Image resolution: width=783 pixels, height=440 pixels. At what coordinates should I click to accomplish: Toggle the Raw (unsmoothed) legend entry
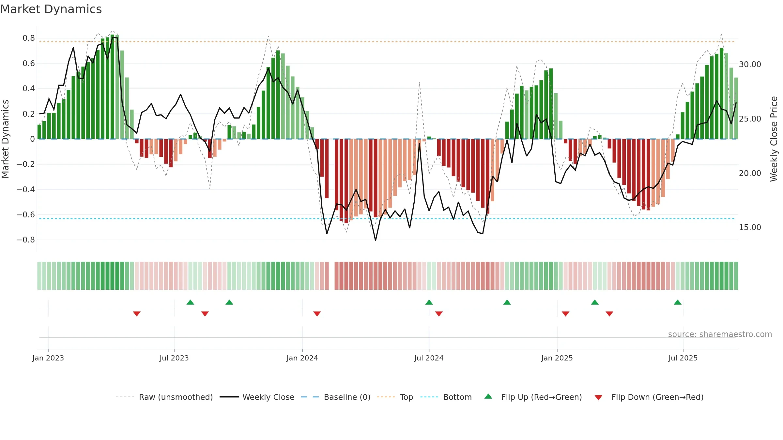pos(164,397)
